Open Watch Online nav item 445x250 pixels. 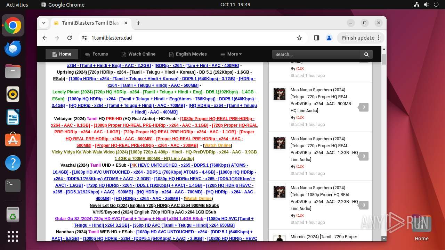pyautogui.click(x=138, y=54)
